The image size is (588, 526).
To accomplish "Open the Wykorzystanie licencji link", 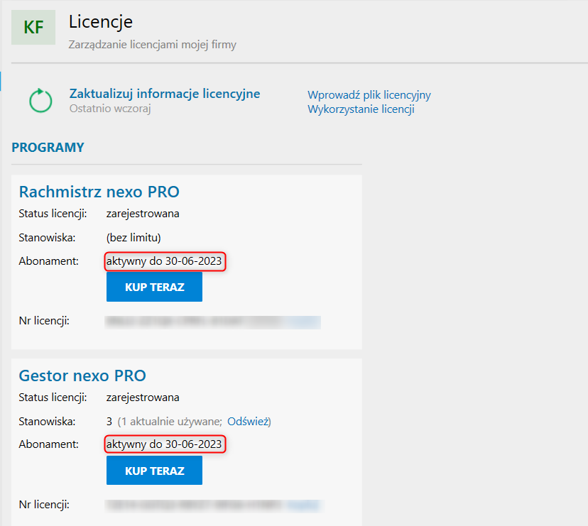I will coord(361,109).
